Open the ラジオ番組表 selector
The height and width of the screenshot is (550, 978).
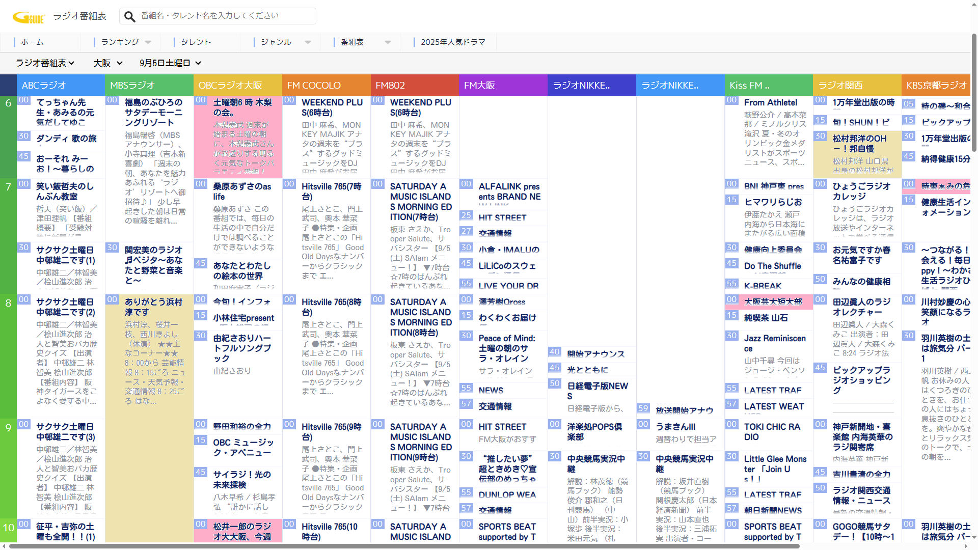tap(45, 63)
